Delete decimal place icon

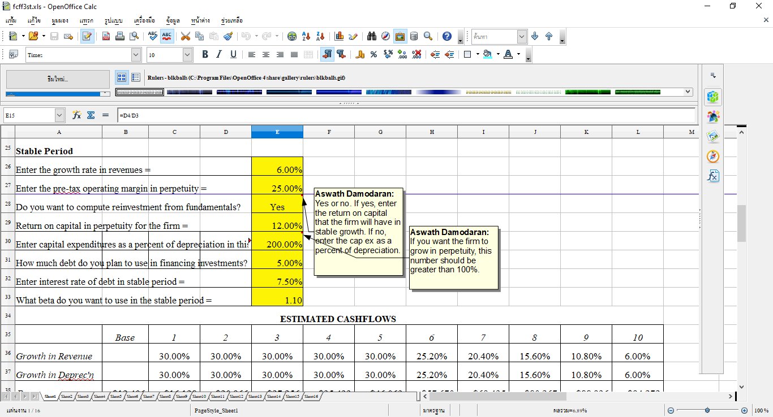point(416,54)
